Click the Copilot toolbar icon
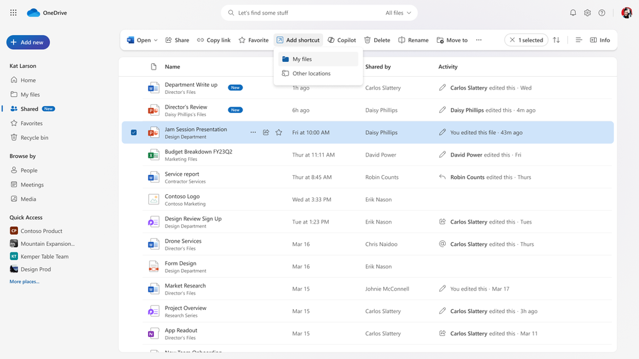Image resolution: width=639 pixels, height=359 pixels. pyautogui.click(x=342, y=40)
